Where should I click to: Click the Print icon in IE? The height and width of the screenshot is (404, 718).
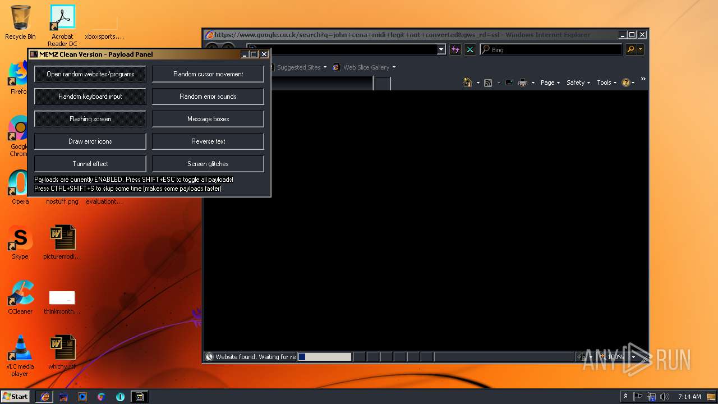click(x=523, y=82)
